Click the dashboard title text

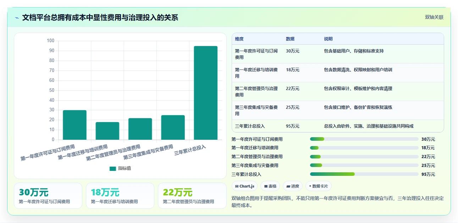click(100, 17)
